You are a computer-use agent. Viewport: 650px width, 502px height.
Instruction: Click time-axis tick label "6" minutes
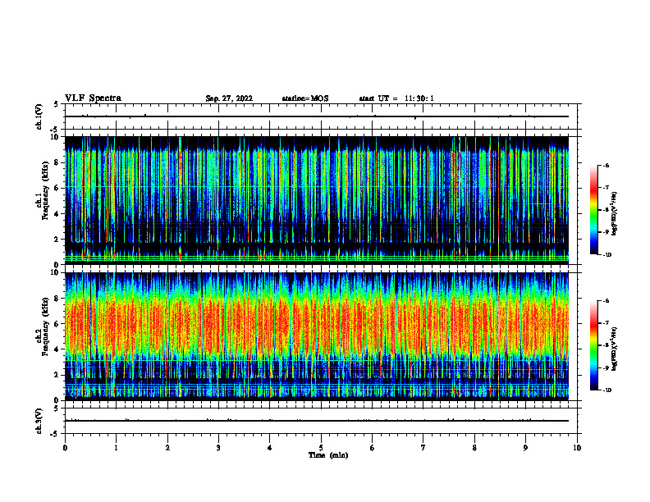coord(373,448)
